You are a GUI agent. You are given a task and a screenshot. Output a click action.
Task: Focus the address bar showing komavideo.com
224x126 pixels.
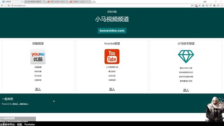(100, 6)
